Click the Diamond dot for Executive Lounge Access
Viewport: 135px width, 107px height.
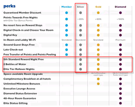(x=120, y=89)
